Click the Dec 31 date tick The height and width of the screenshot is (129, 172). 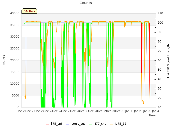click(120, 111)
